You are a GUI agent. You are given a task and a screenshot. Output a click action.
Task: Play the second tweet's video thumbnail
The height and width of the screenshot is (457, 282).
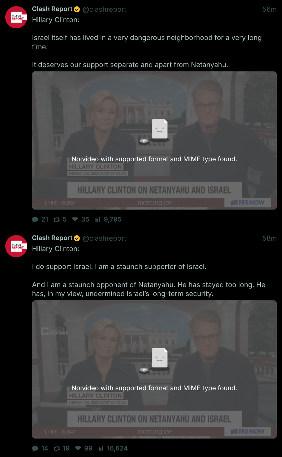(x=154, y=369)
